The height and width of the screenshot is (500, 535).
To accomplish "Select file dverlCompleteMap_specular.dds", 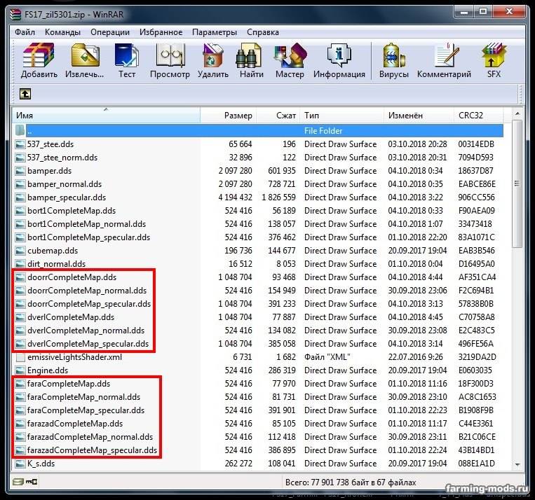I will (x=88, y=344).
